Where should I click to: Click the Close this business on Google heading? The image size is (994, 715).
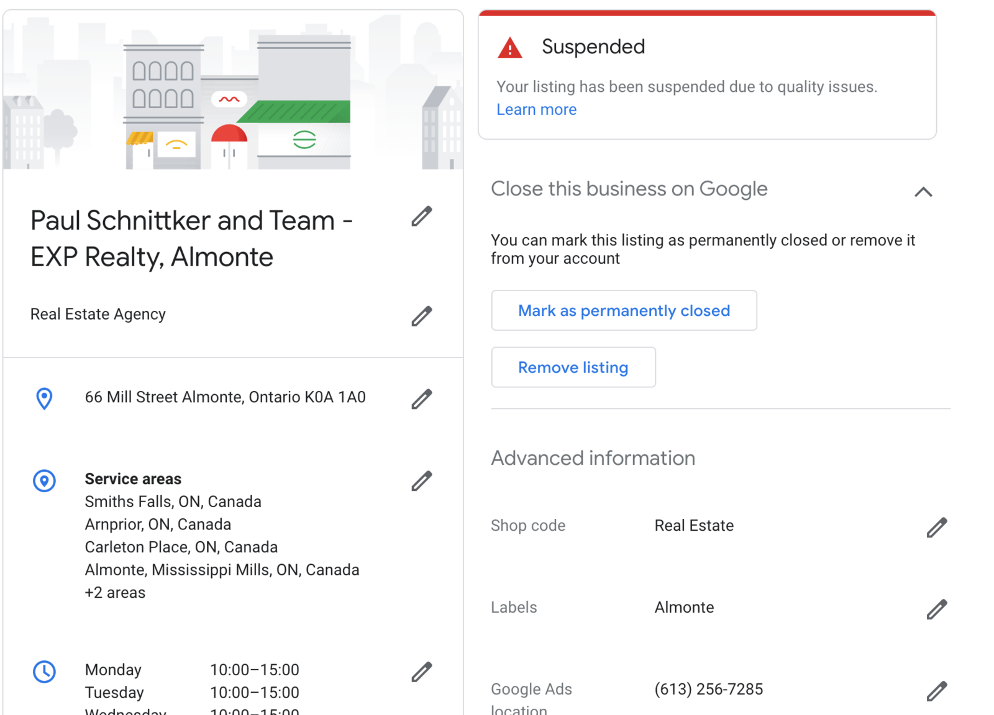click(629, 189)
